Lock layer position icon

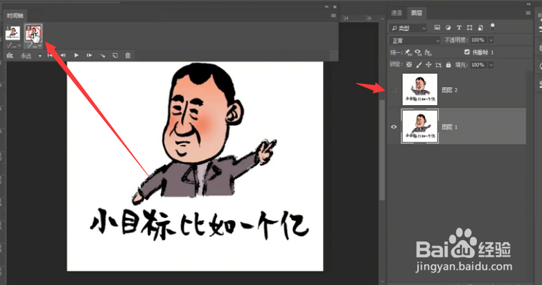pyautogui.click(x=428, y=64)
